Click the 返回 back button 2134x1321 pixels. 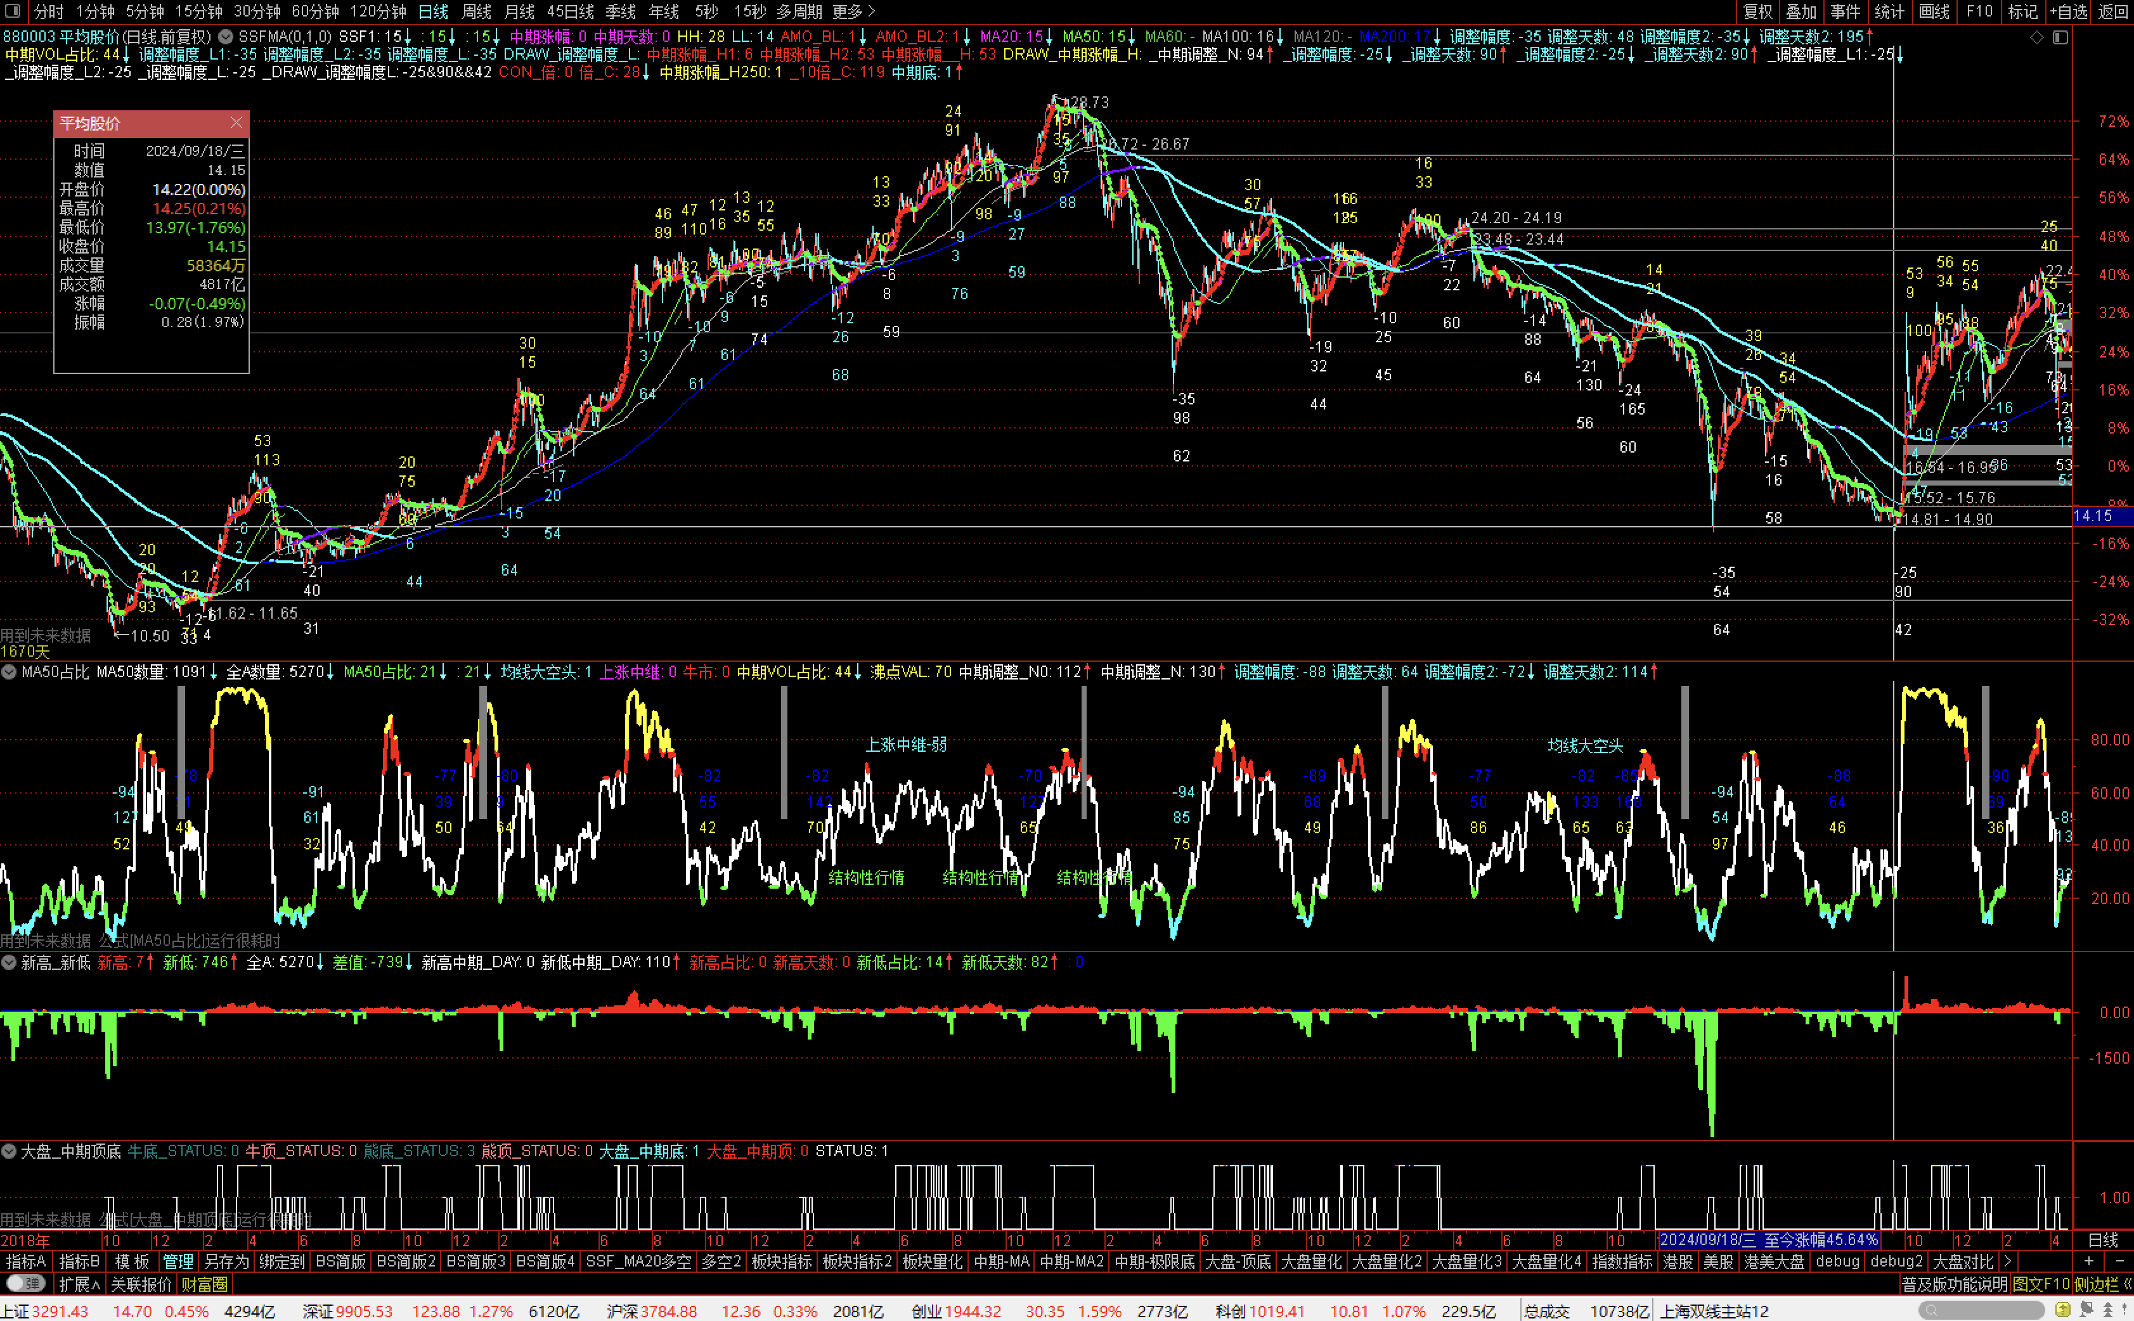coord(2113,11)
